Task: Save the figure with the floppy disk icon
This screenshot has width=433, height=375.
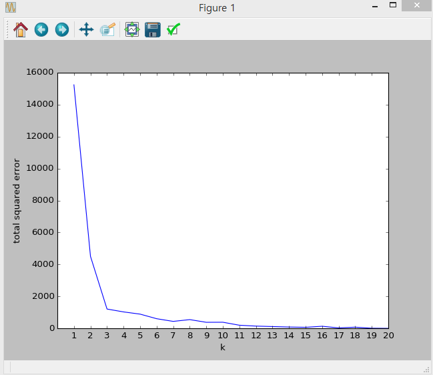Action: click(153, 29)
